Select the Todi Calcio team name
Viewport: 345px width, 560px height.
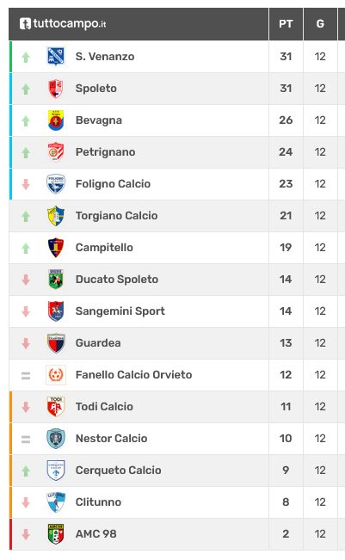(104, 406)
